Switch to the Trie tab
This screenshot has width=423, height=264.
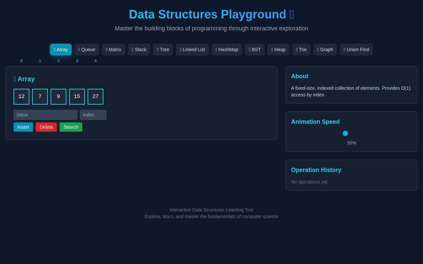point(301,49)
